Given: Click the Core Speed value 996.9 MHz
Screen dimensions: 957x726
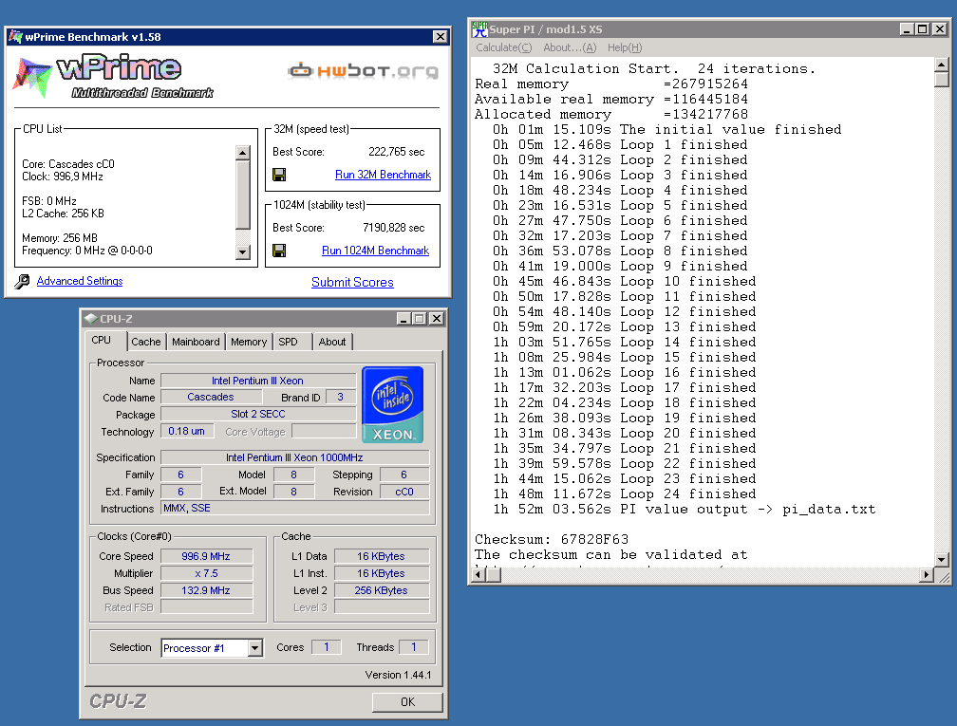Looking at the screenshot, I should click(x=206, y=556).
